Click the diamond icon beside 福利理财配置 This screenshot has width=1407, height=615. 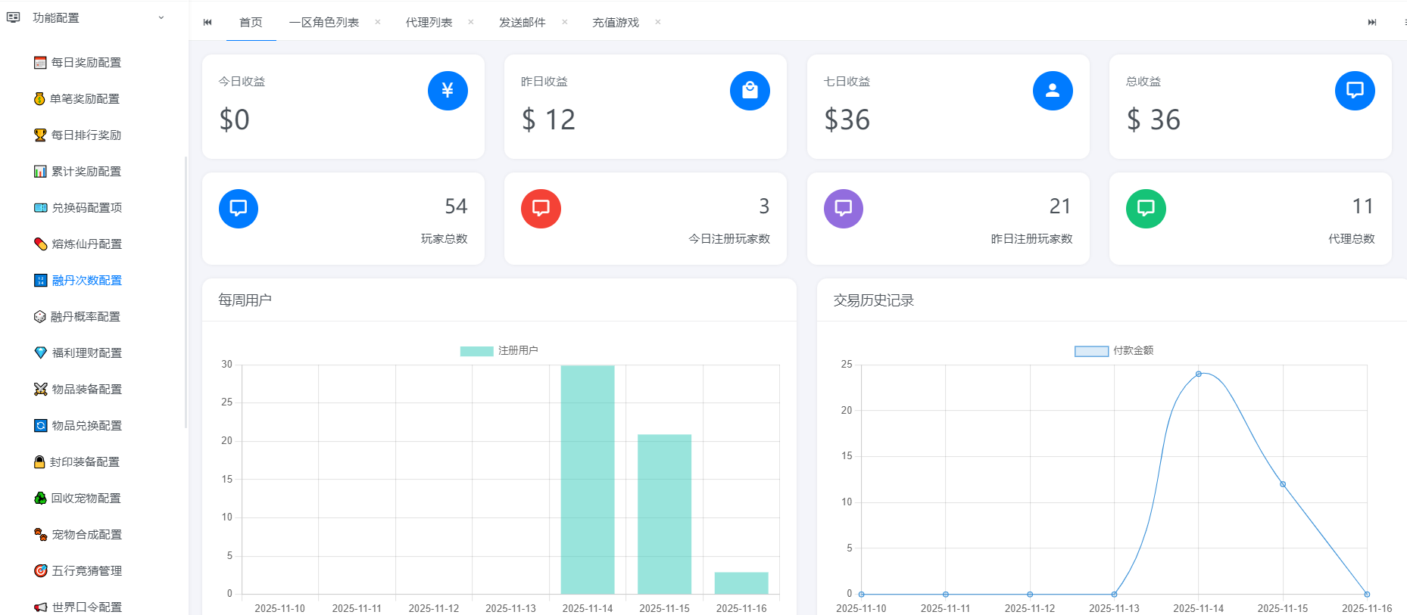[x=40, y=353]
